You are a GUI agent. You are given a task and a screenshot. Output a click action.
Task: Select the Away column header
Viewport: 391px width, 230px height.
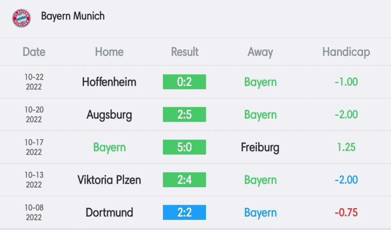point(260,52)
